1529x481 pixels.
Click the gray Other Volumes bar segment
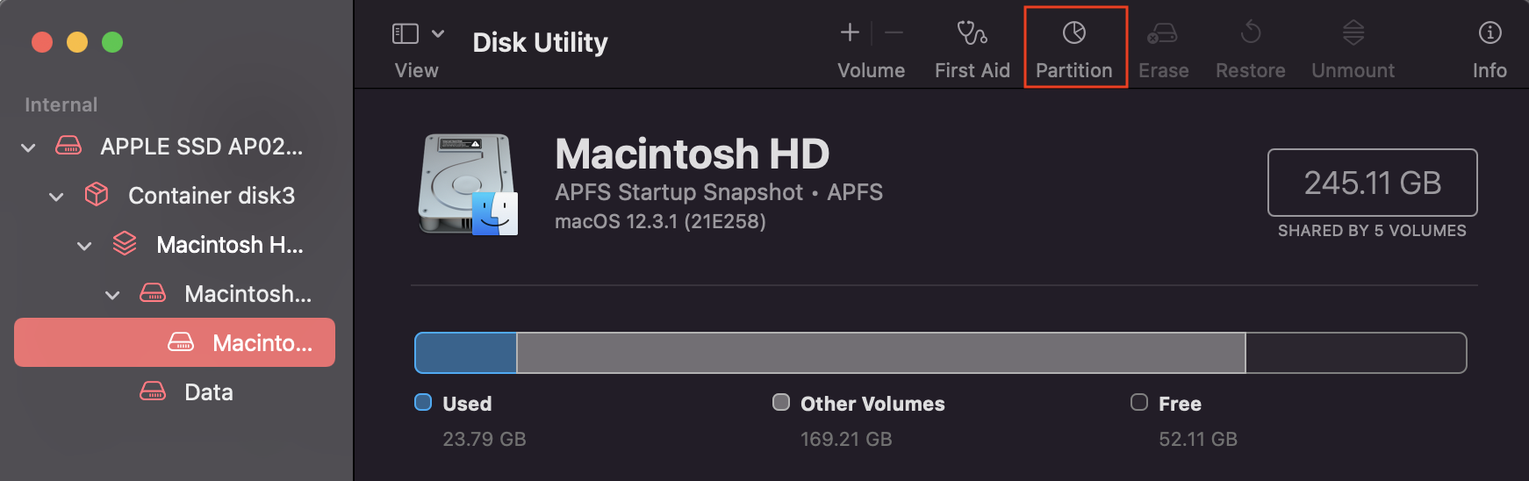pyautogui.click(x=880, y=353)
